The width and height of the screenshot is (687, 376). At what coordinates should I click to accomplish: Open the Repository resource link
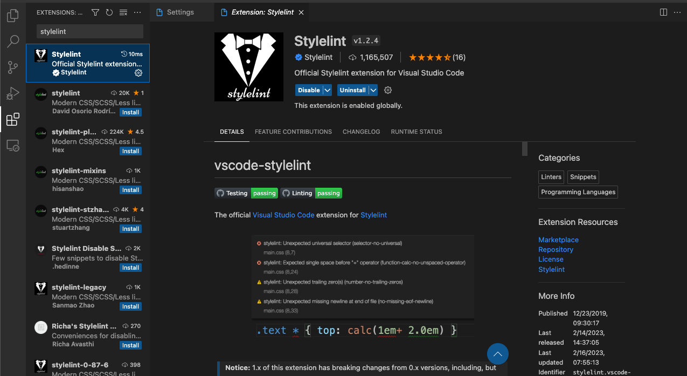click(x=556, y=250)
